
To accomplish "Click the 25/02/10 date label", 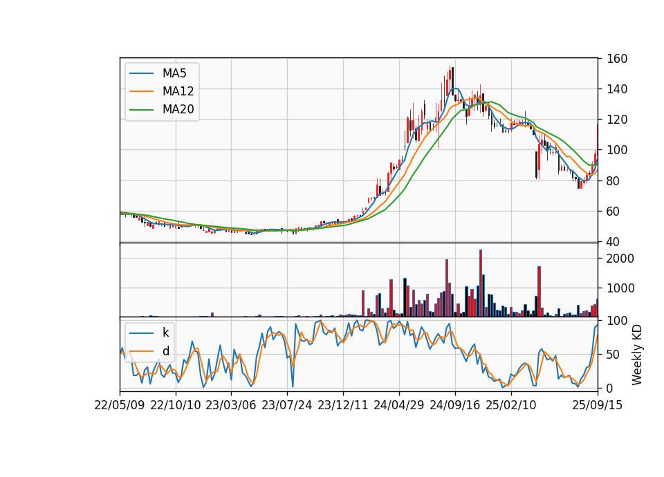I will point(510,405).
